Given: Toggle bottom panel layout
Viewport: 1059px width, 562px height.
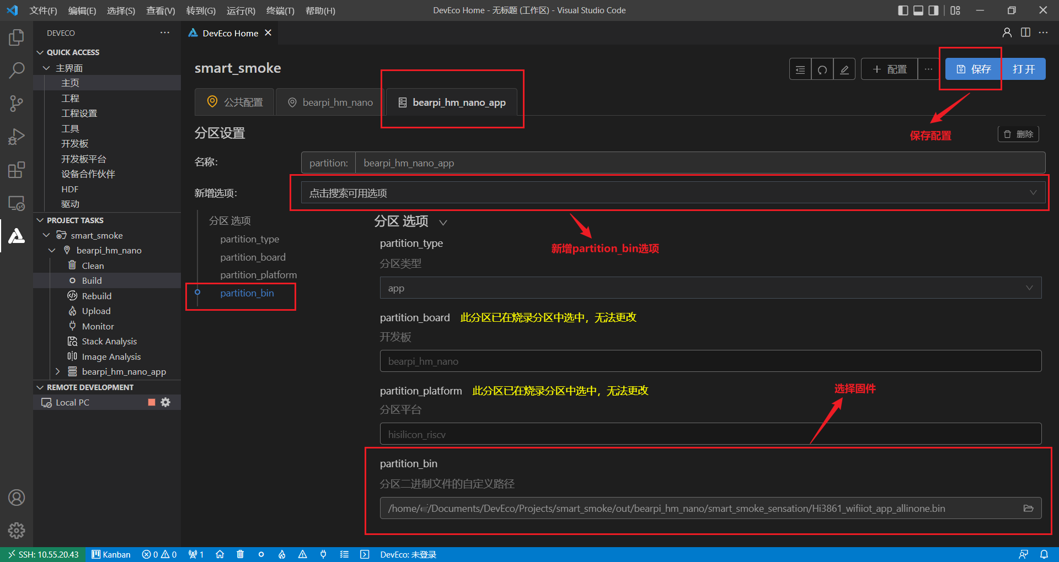Looking at the screenshot, I should click(x=918, y=10).
